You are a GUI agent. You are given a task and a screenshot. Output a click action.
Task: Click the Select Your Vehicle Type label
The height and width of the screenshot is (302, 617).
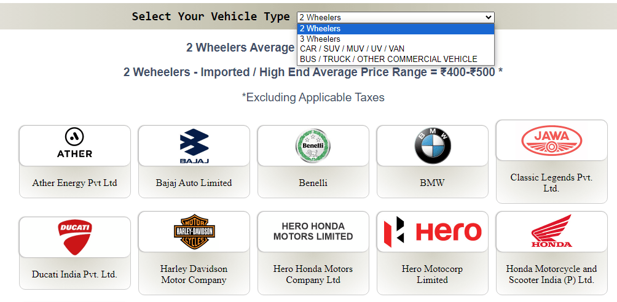click(x=211, y=17)
